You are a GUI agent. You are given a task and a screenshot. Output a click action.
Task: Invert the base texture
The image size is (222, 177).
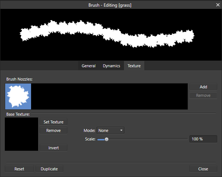54,148
